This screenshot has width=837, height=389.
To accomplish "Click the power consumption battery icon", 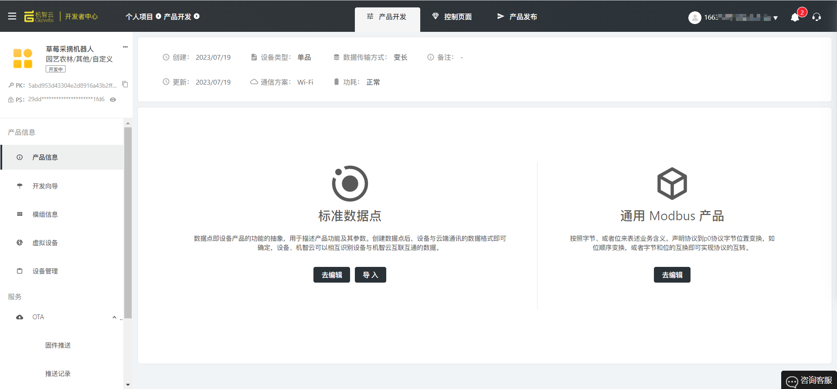I will pos(337,82).
